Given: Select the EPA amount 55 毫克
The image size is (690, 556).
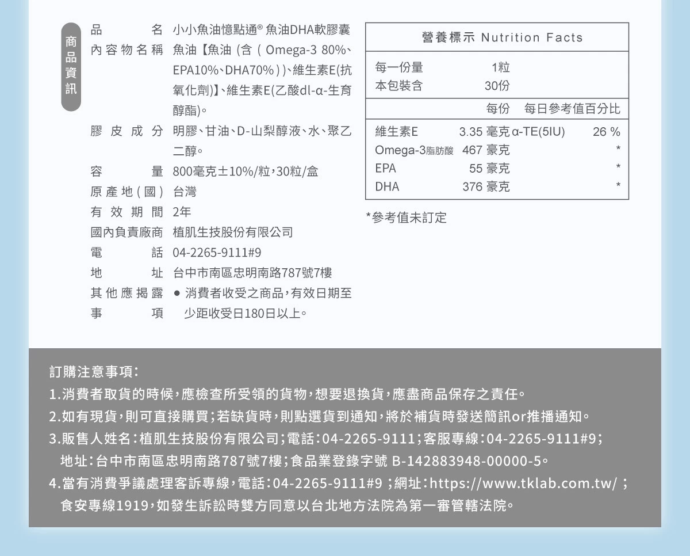Looking at the screenshot, I should coord(489,169).
